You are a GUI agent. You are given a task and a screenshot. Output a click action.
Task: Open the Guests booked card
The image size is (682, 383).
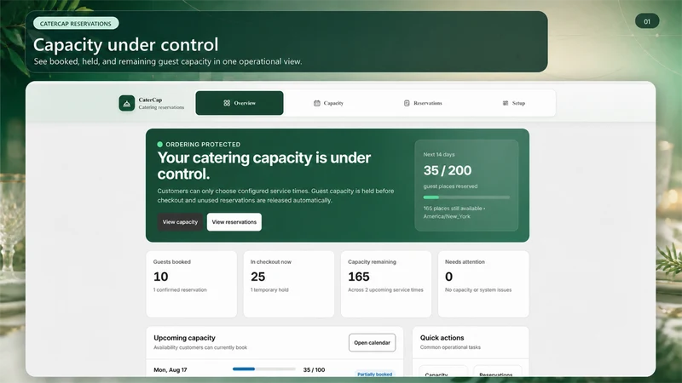tap(191, 284)
